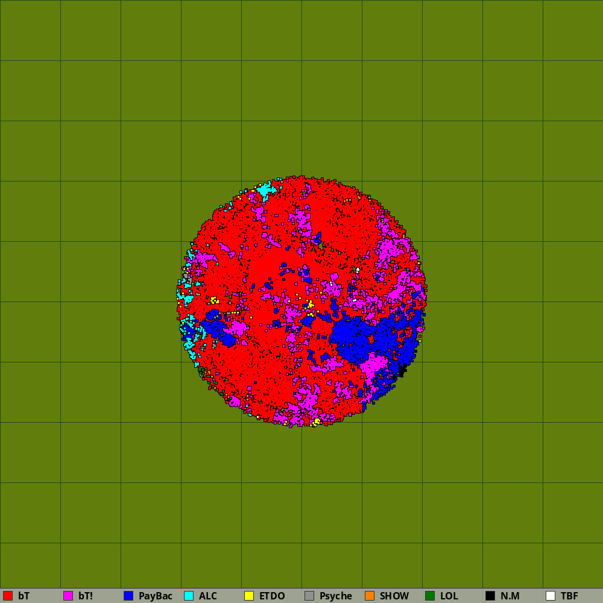Click the white TBF color swatch
Screen dimensions: 603x603
coord(551,596)
